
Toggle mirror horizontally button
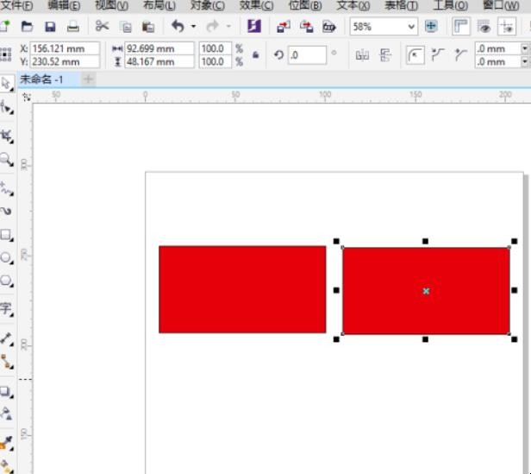pos(362,55)
